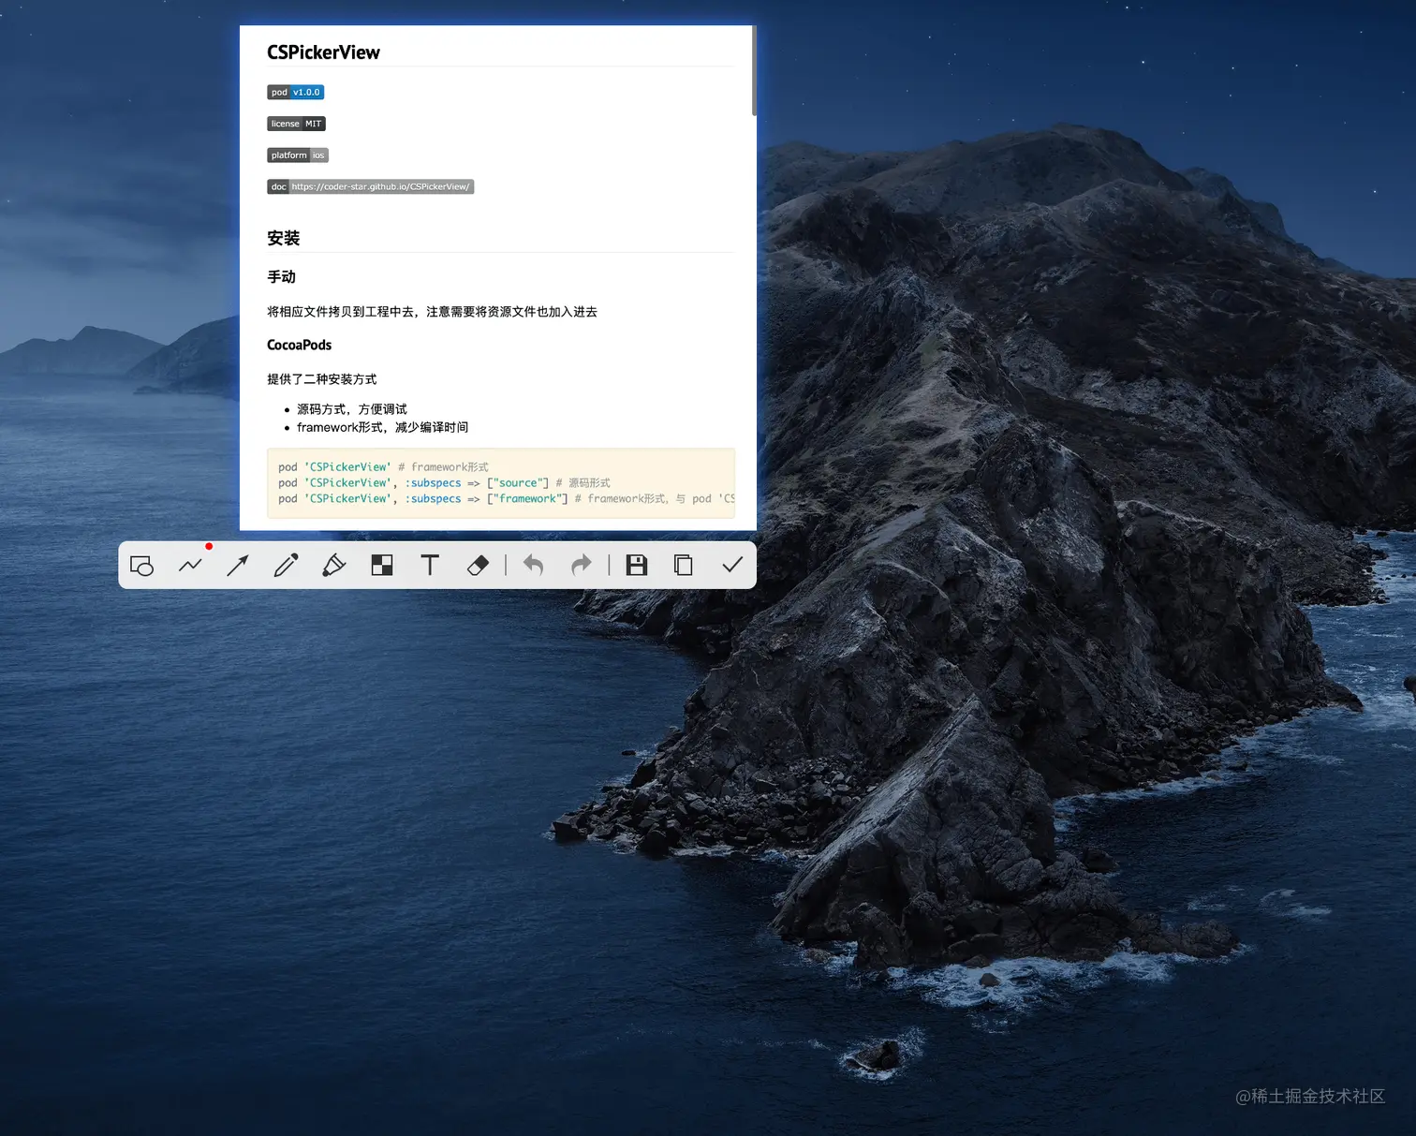Save the screenshot to disk
Viewport: 1416px width, 1136px height.
(x=637, y=565)
